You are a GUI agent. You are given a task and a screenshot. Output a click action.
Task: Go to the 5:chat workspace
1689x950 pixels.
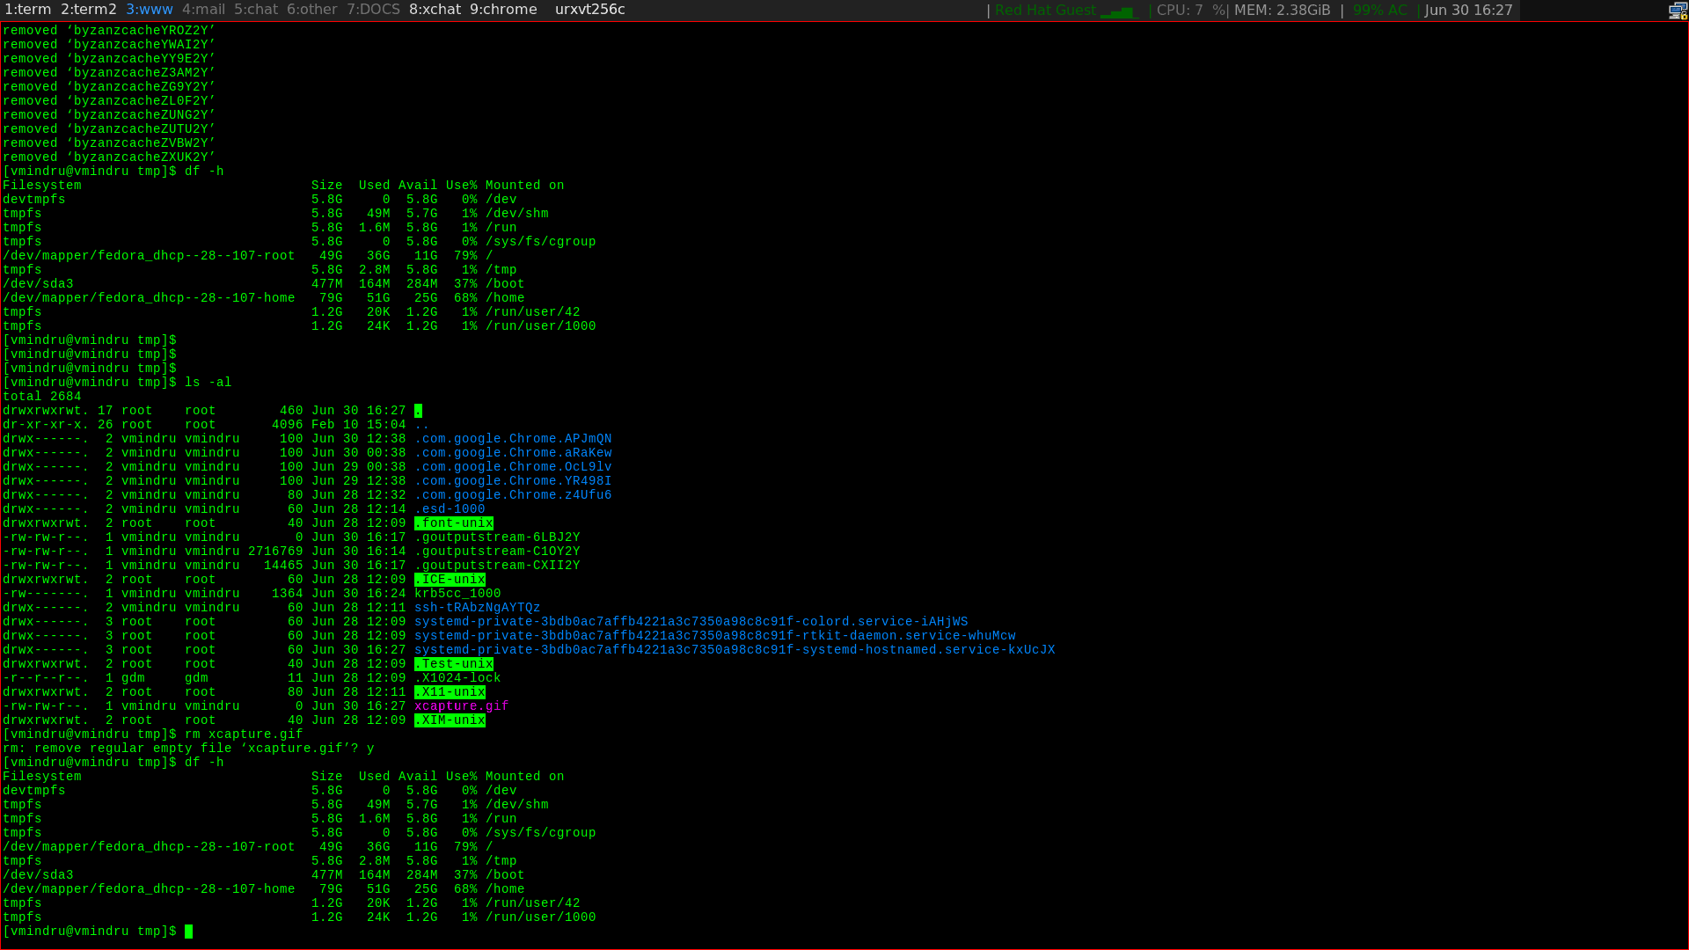pos(256,10)
